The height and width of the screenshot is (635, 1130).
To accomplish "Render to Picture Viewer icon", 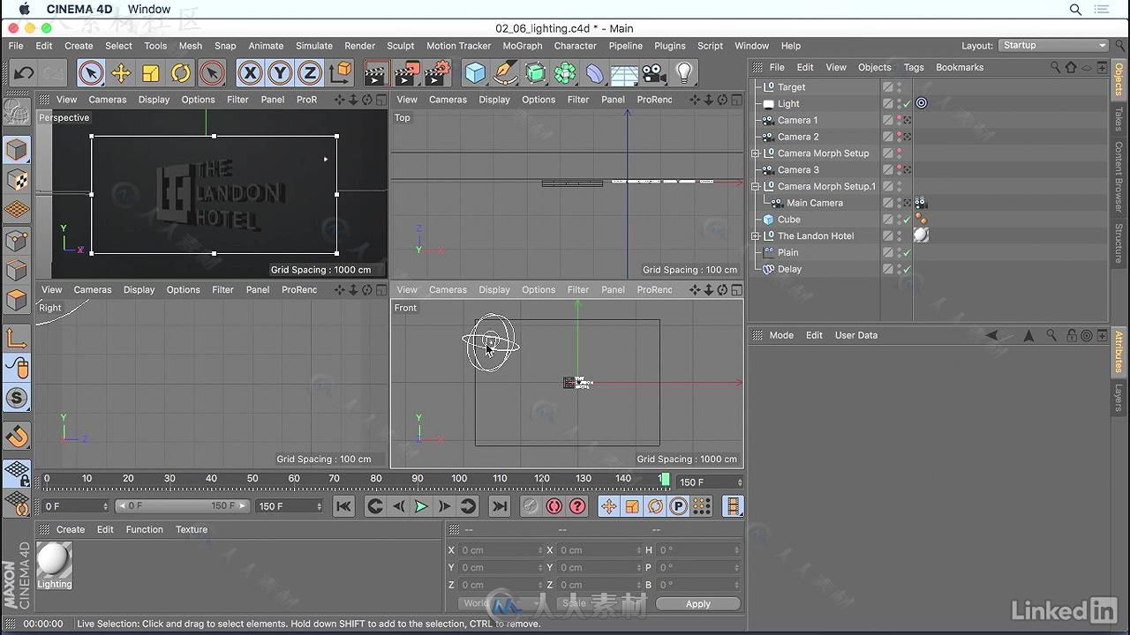I will pos(408,72).
